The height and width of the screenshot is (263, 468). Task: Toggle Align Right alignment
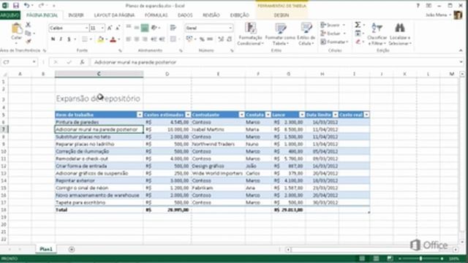coord(145,39)
